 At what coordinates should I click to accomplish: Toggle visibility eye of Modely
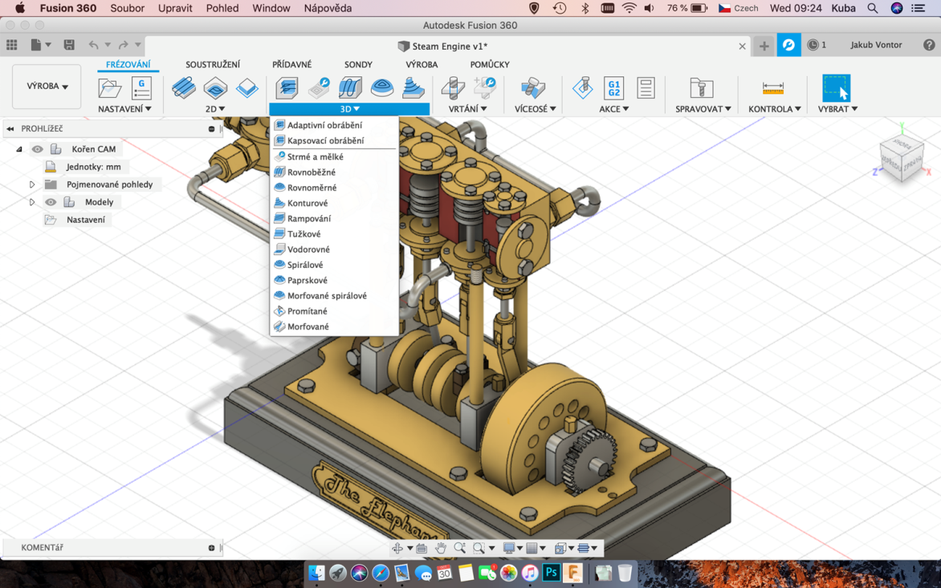[x=51, y=202]
